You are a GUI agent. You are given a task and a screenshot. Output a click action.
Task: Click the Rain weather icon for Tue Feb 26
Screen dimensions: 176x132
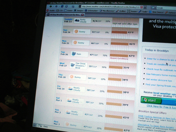(74, 54)
